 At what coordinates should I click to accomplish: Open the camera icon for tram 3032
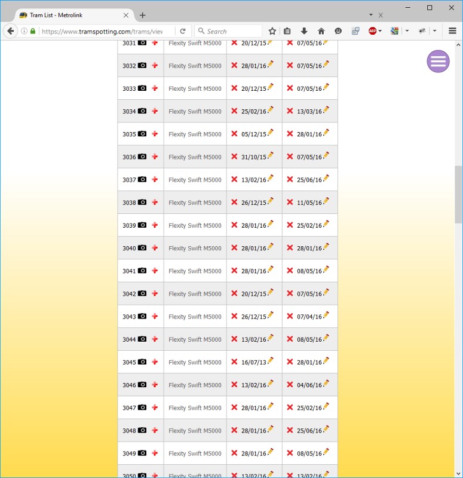tap(142, 65)
